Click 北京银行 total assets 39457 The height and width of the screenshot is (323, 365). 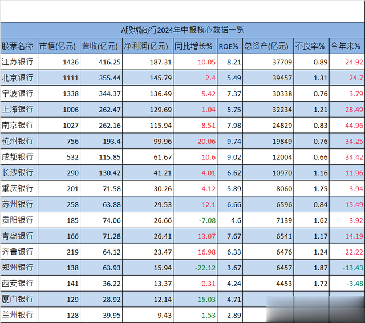click(282, 78)
